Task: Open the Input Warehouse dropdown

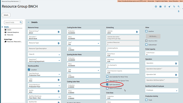Action: (59, 74)
